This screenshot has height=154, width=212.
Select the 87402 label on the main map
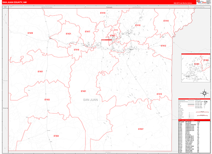[x=112, y=36]
